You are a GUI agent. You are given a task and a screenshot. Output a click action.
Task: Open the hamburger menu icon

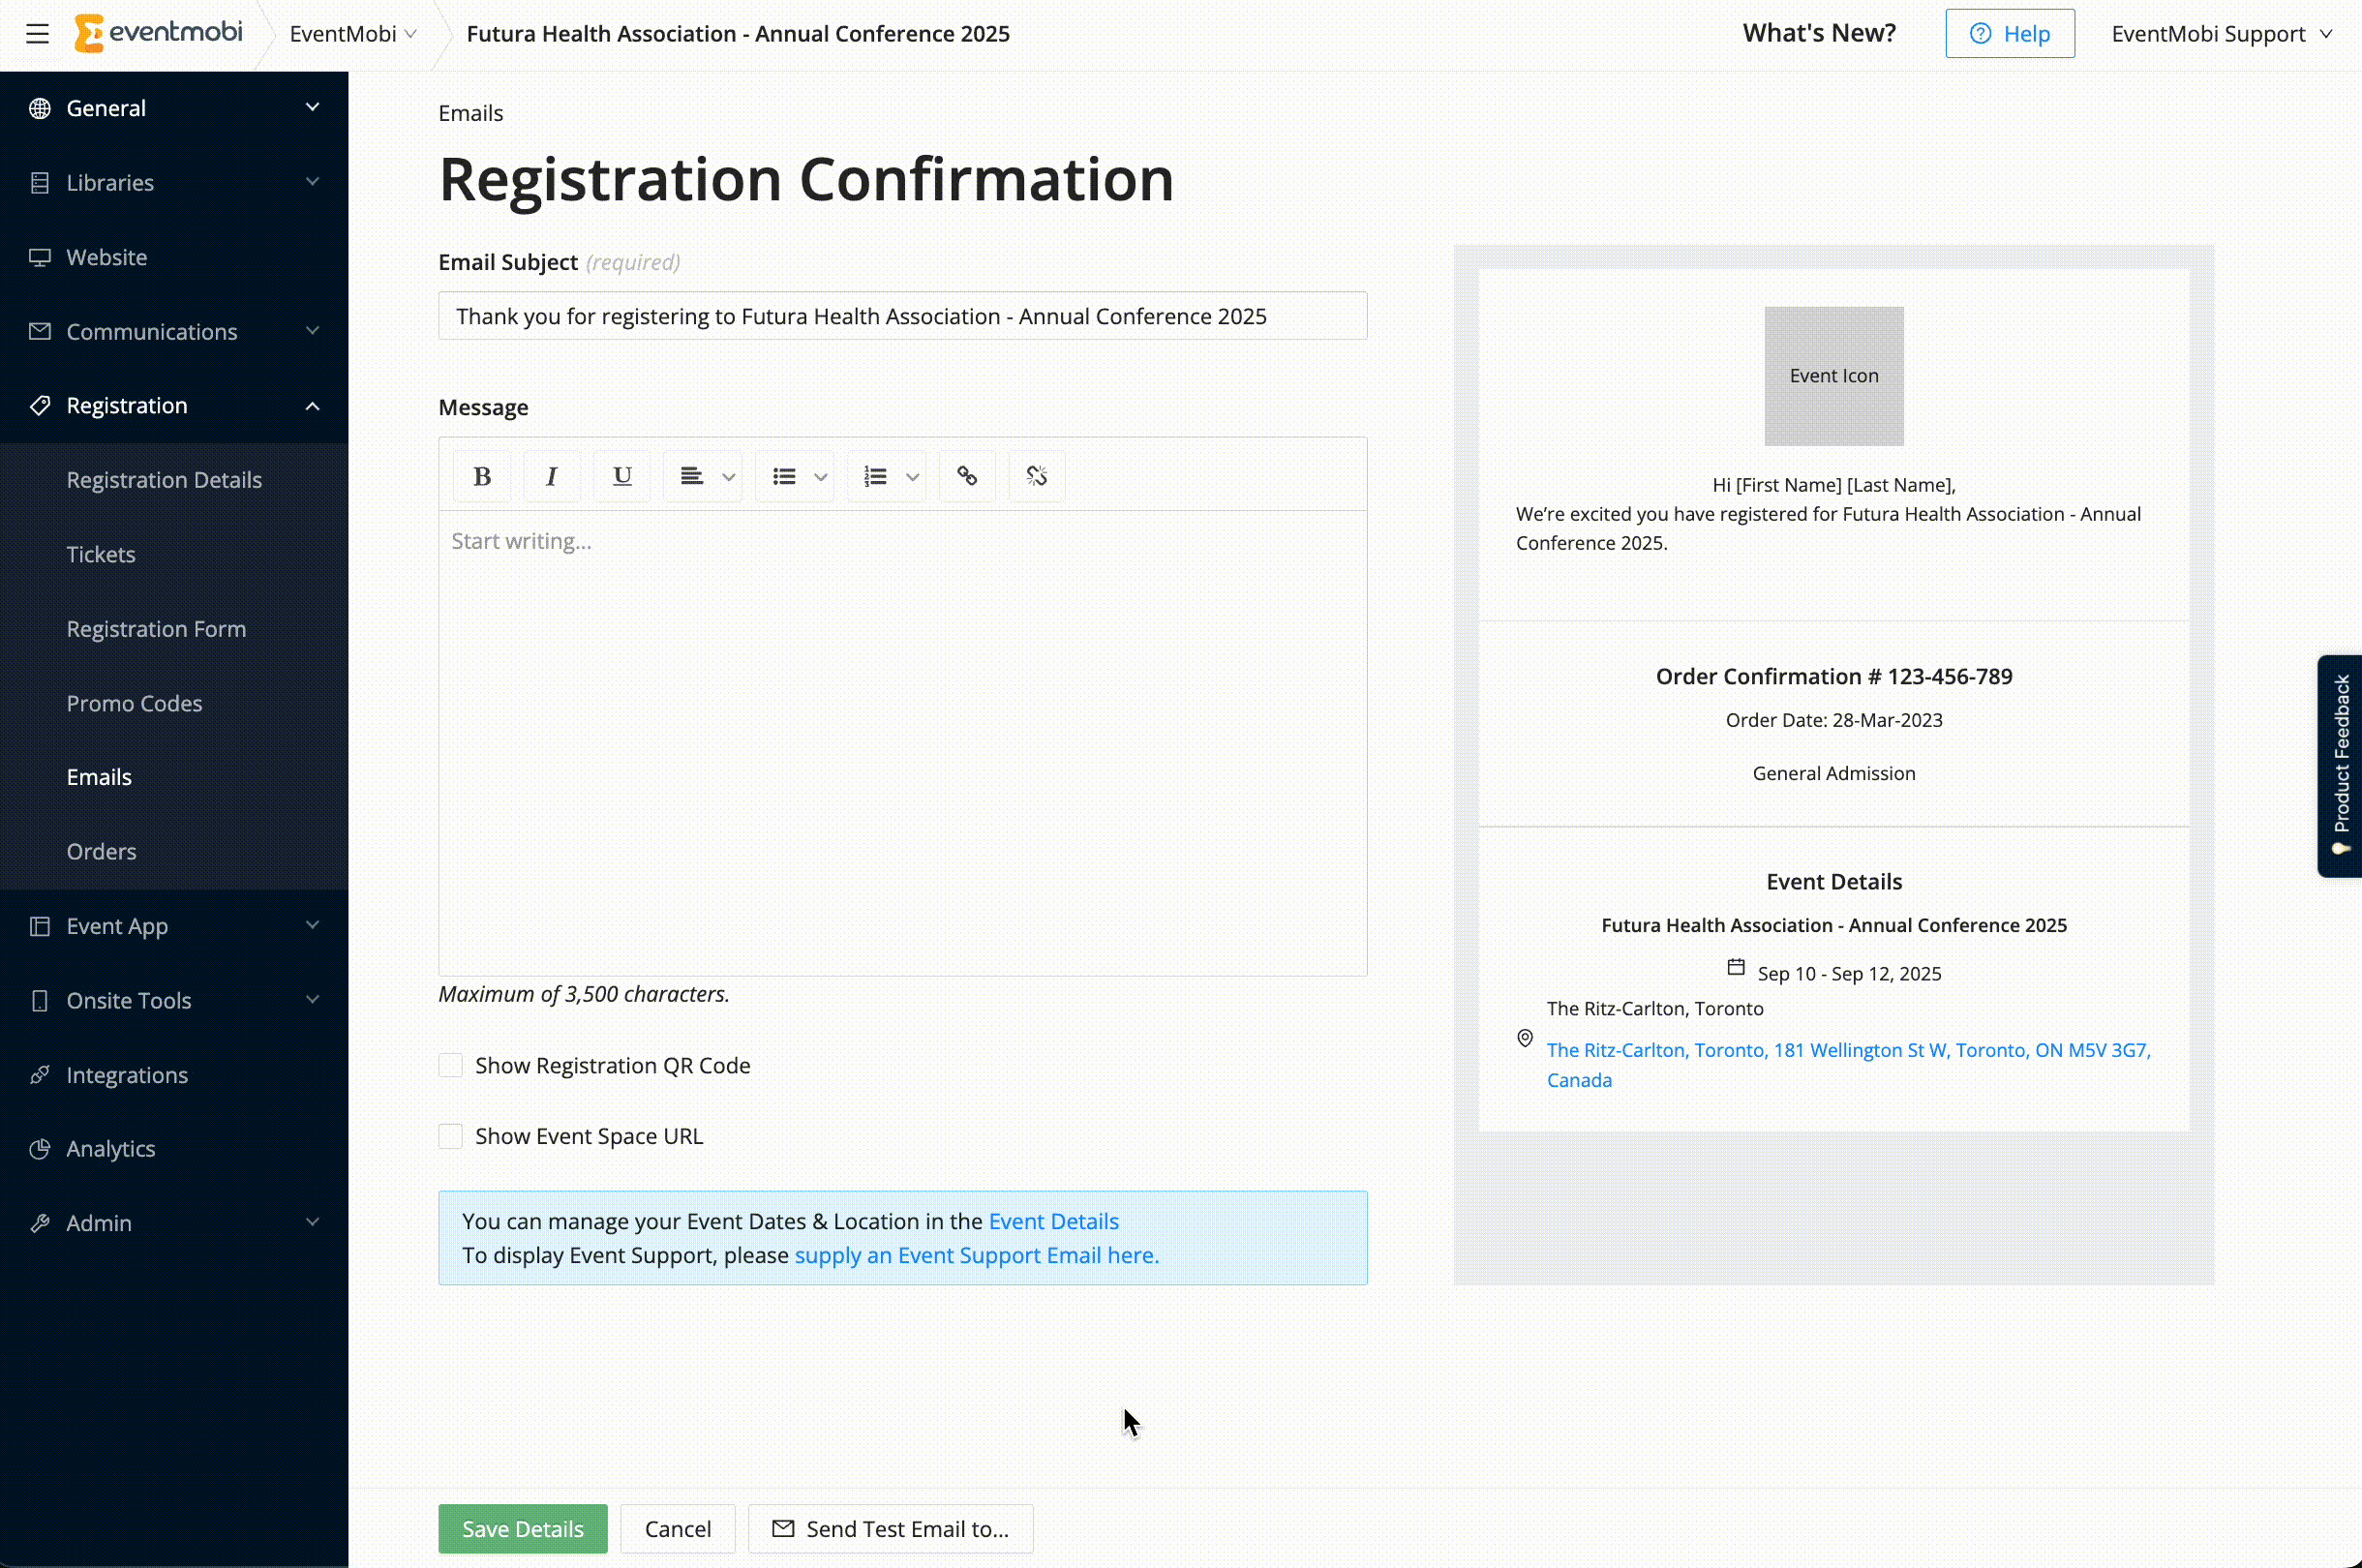[x=37, y=34]
